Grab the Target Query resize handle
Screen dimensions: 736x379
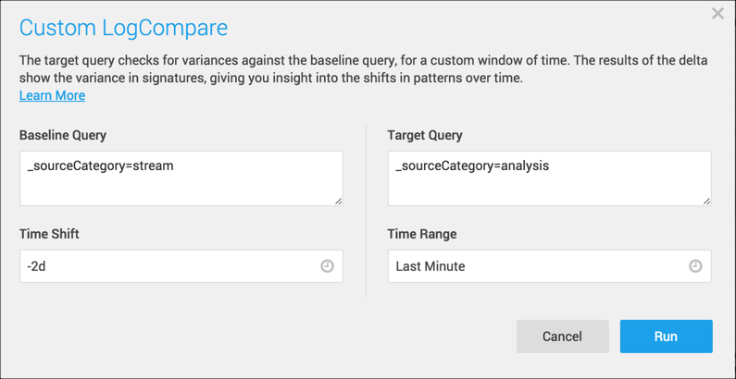coord(706,200)
